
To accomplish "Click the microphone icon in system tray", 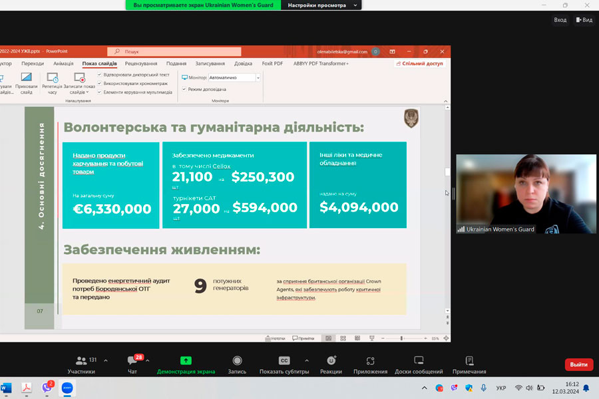I will (484, 388).
